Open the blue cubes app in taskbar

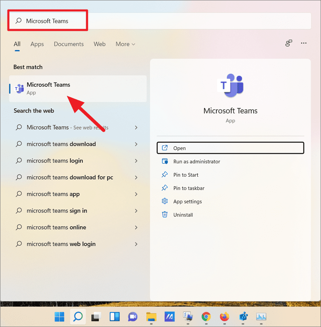(x=243, y=317)
